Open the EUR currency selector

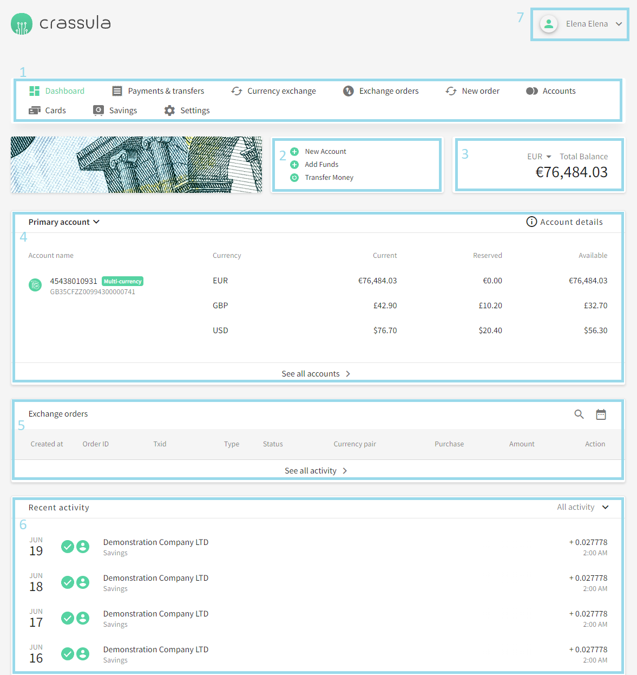(539, 157)
